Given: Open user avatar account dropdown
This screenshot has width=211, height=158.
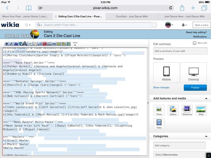Looking at the screenshot, I should (x=169, y=25).
